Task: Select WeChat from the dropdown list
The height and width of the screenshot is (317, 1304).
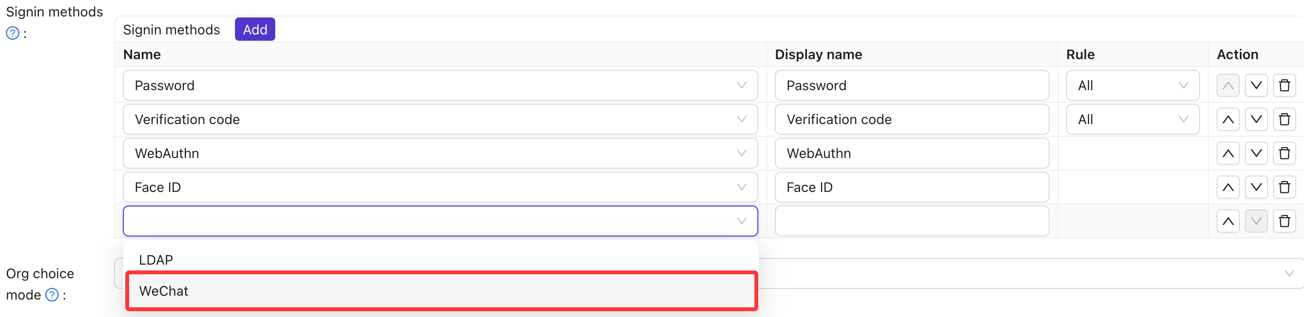Action: [440, 291]
